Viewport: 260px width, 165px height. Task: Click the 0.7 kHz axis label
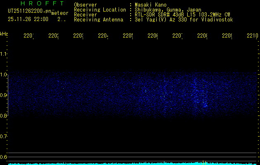click(x=4, y=137)
